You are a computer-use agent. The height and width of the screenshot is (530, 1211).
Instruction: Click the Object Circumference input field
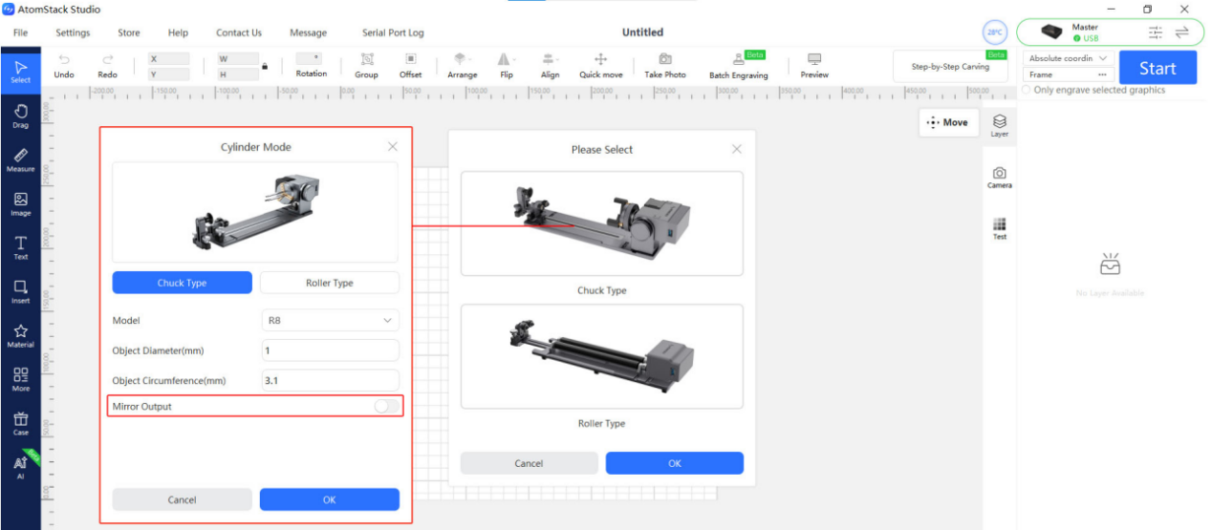(330, 380)
